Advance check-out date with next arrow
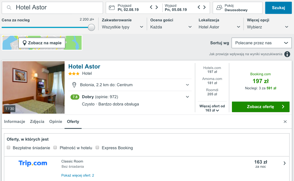The image size is (294, 181). [x=205, y=7]
